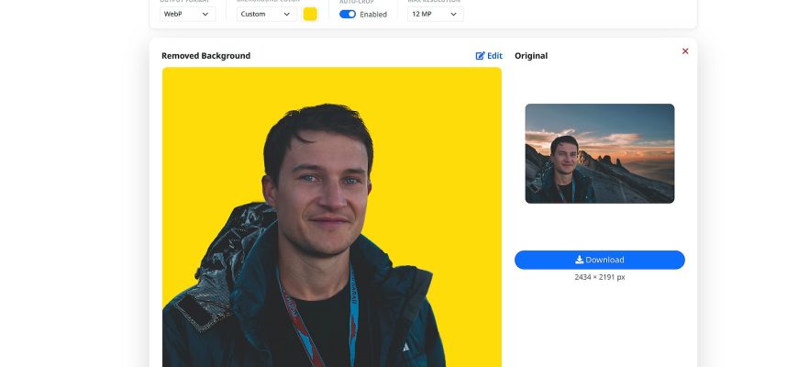Click the Original heading
Screen dimensions: 798x367
click(x=531, y=56)
